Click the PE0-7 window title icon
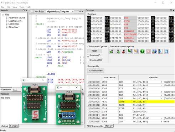 click(58, 88)
